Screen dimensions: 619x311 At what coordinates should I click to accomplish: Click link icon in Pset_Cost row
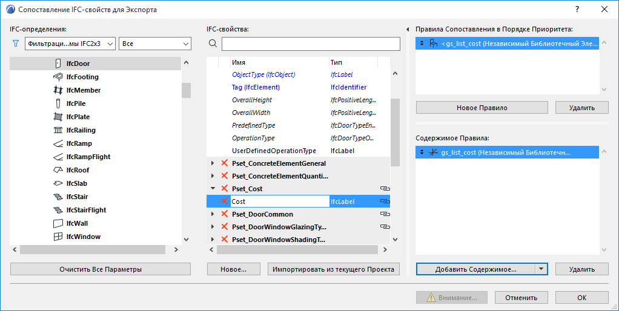tap(385, 189)
